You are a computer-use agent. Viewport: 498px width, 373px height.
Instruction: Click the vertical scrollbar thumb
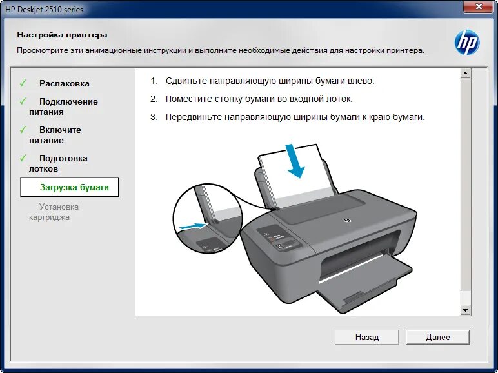(x=465, y=185)
